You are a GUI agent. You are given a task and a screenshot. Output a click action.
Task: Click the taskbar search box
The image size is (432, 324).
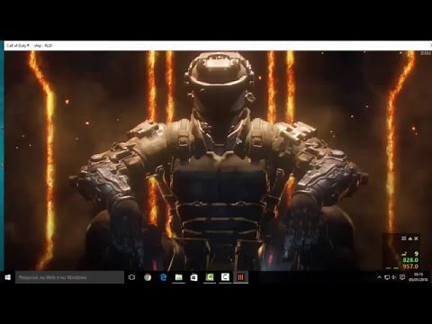[x=69, y=277]
